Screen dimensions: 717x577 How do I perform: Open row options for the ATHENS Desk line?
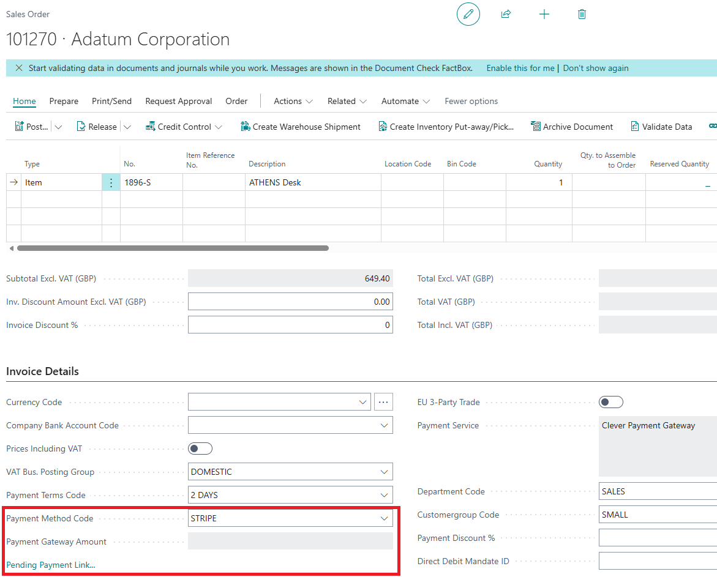click(111, 182)
